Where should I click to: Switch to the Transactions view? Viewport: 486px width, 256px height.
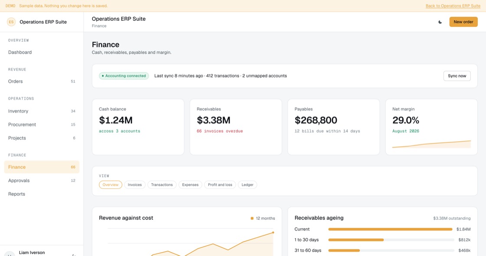[x=162, y=185]
